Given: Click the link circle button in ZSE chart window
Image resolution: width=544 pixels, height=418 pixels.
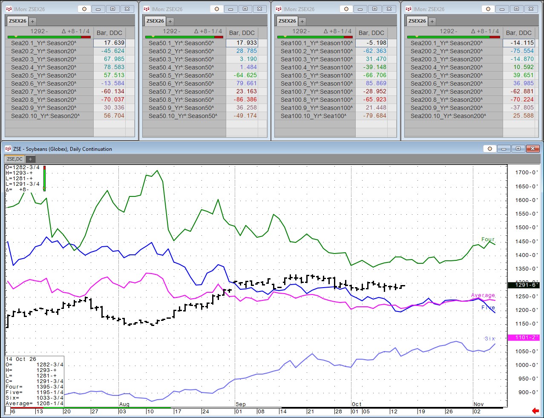Looking at the screenshot, I should 490,149.
